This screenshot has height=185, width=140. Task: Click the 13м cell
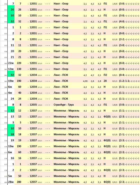click(x=11, y=69)
